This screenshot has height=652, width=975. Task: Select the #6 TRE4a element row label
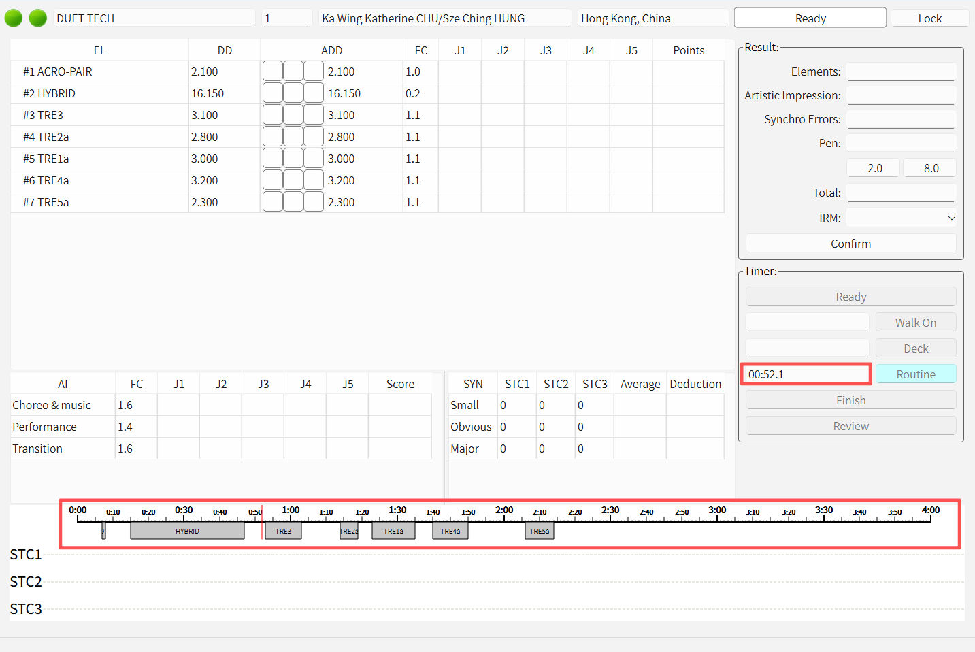click(46, 180)
